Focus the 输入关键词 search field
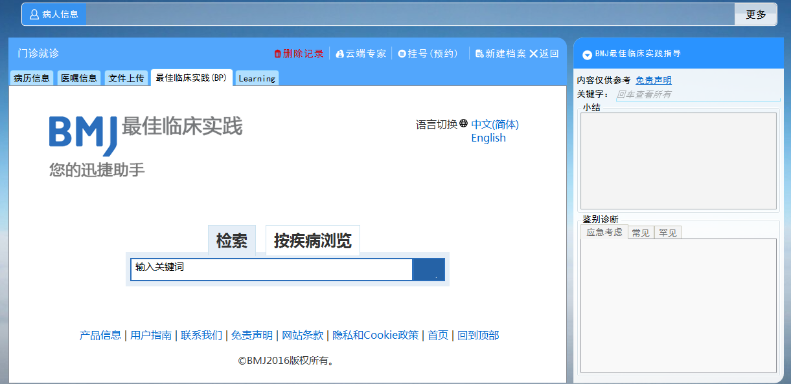Viewport: 791px width, 384px height. [271, 270]
